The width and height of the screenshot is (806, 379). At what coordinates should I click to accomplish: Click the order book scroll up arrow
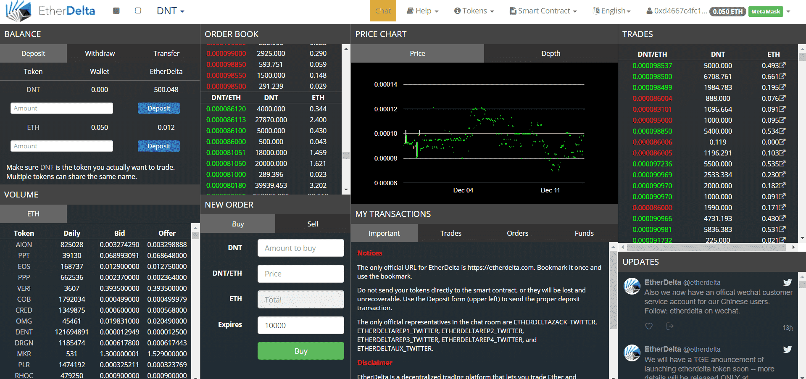pyautogui.click(x=346, y=49)
